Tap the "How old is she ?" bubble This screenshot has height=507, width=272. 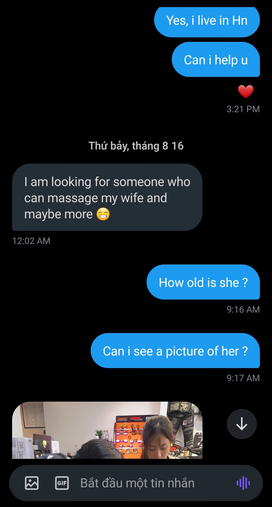pyautogui.click(x=203, y=282)
